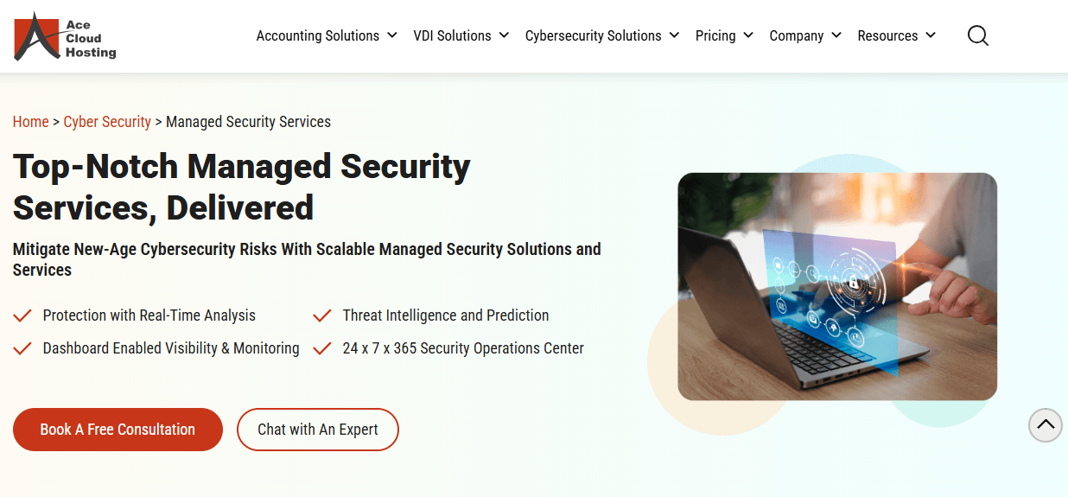This screenshot has width=1068, height=497.
Task: Open the search magnifier icon
Action: coord(977,35)
